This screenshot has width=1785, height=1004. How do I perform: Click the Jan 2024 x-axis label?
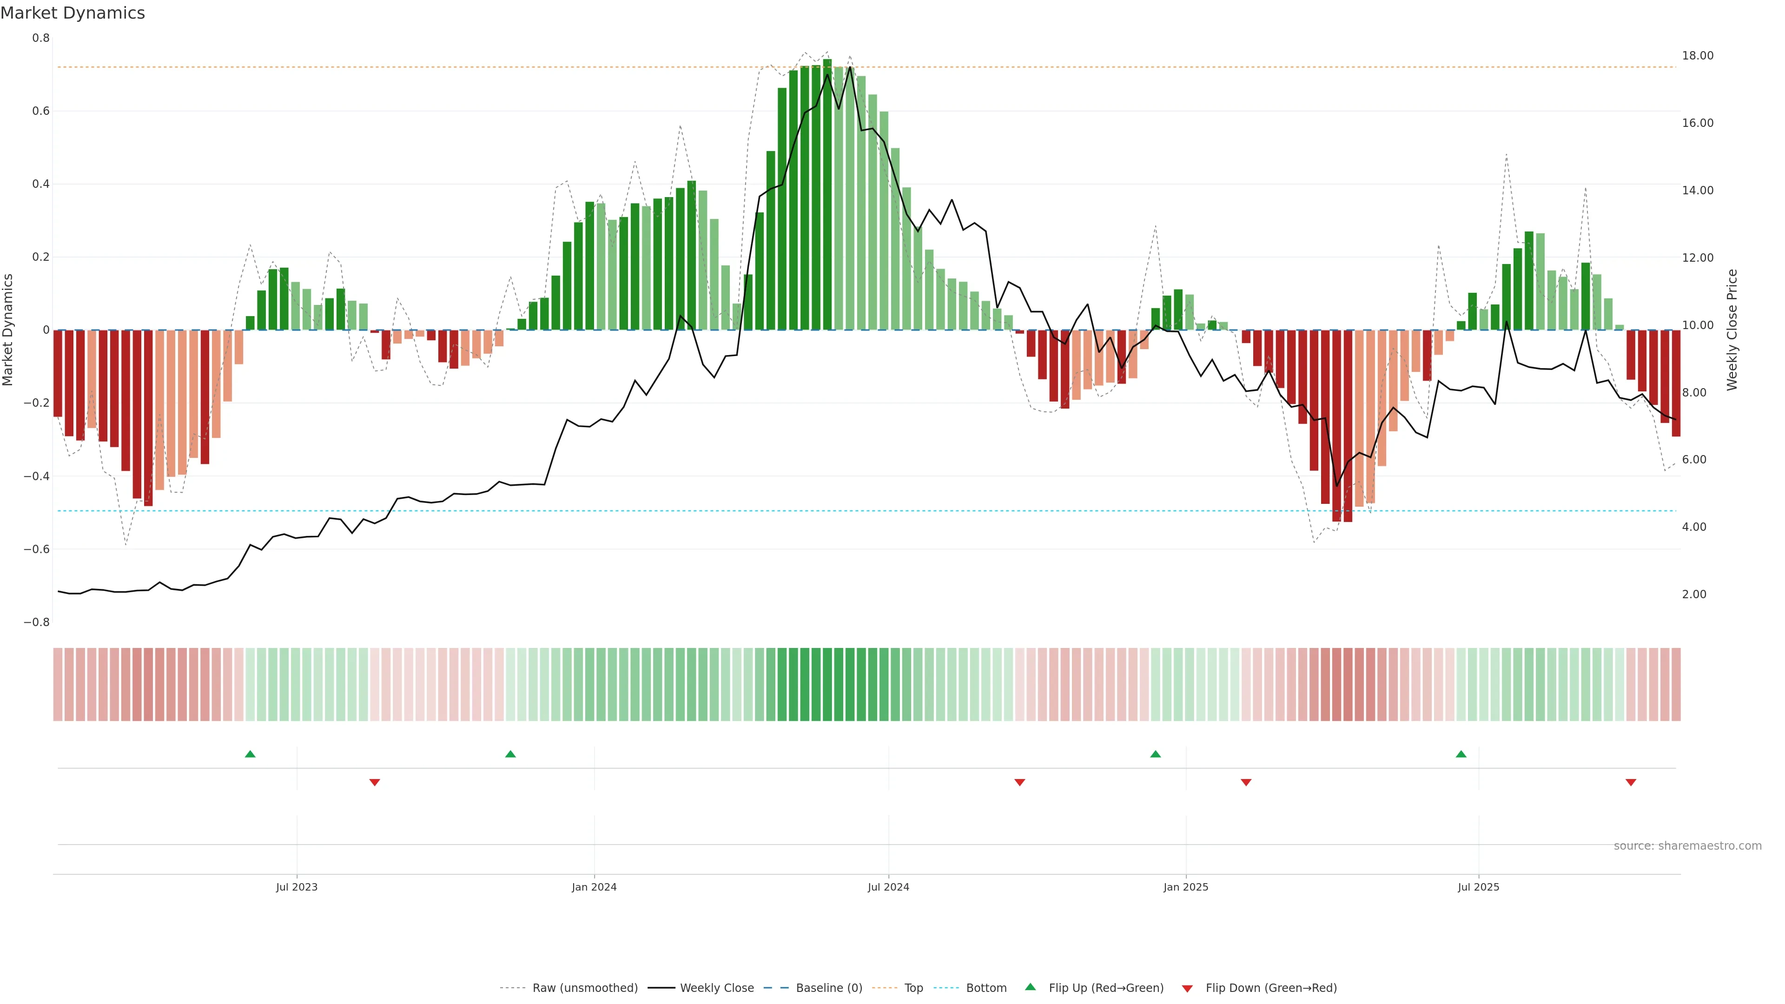pos(594,887)
